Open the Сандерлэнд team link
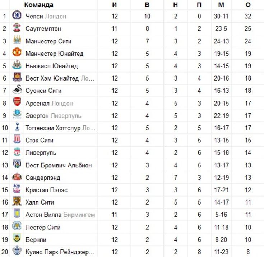The height and width of the screenshot is (257, 264). point(43,178)
